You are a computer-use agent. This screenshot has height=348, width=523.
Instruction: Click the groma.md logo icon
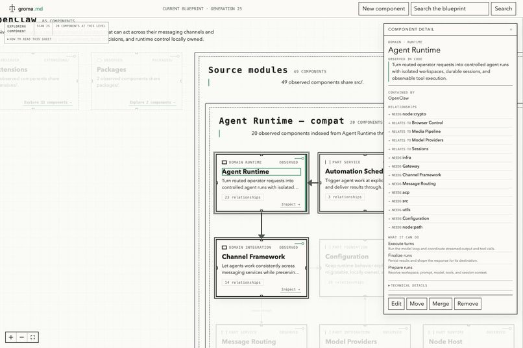tap(12, 8)
